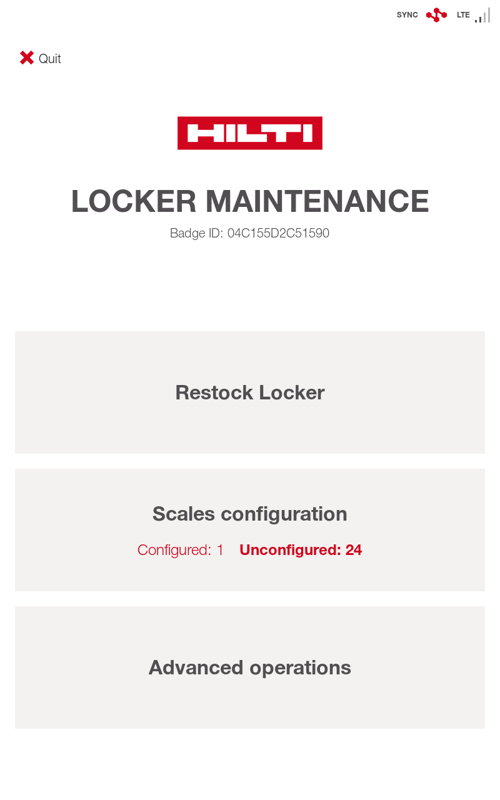
Task: Click the LOCKER MAINTENANCE heading
Action: (x=250, y=201)
